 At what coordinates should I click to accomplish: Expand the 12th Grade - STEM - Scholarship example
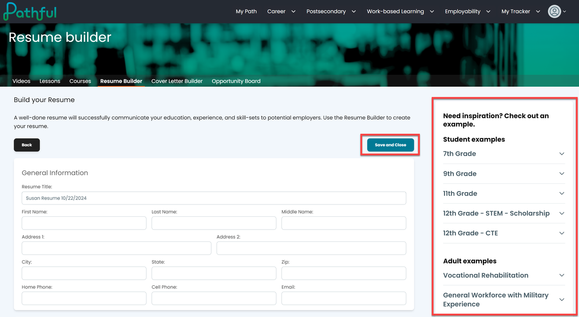tap(504, 213)
